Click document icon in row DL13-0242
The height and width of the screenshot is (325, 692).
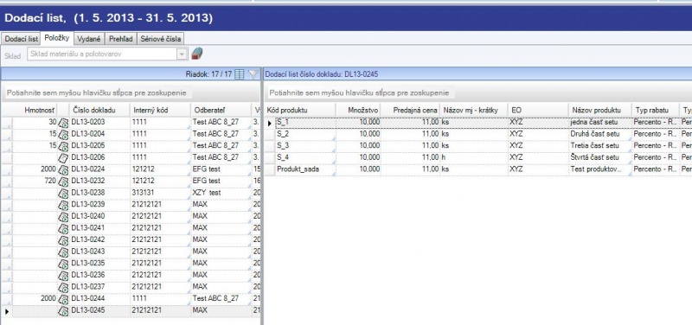pos(63,240)
